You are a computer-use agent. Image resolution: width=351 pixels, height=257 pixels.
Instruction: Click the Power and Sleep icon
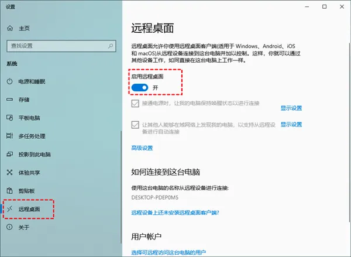pos(9,81)
